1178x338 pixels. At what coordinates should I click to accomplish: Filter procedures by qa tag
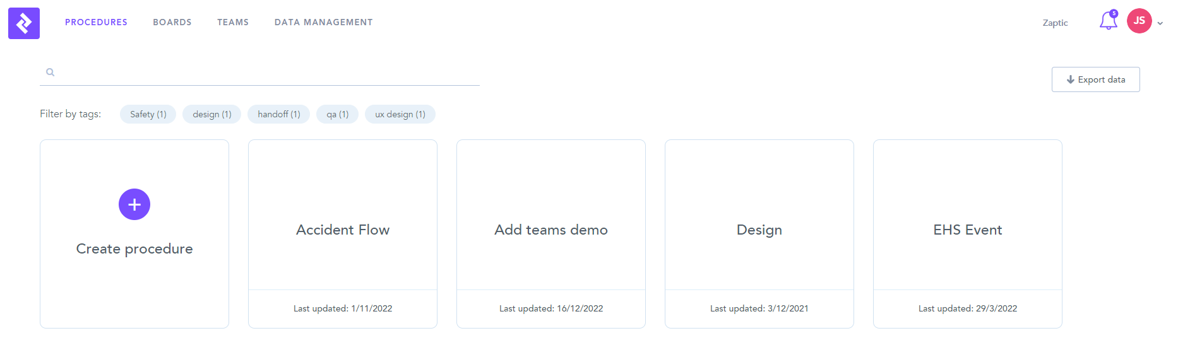[337, 114]
